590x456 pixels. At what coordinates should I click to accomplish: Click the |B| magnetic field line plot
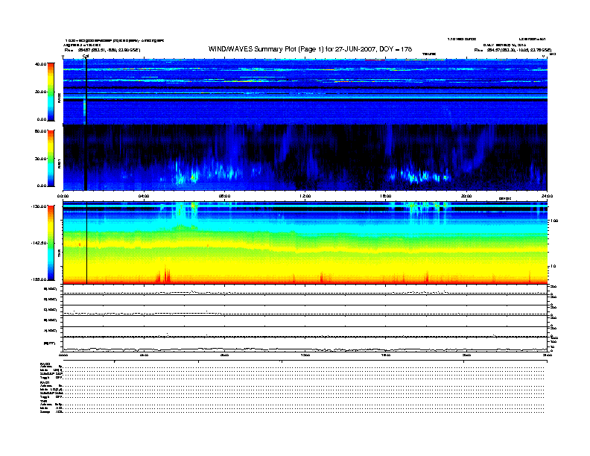pyautogui.click(x=305, y=349)
